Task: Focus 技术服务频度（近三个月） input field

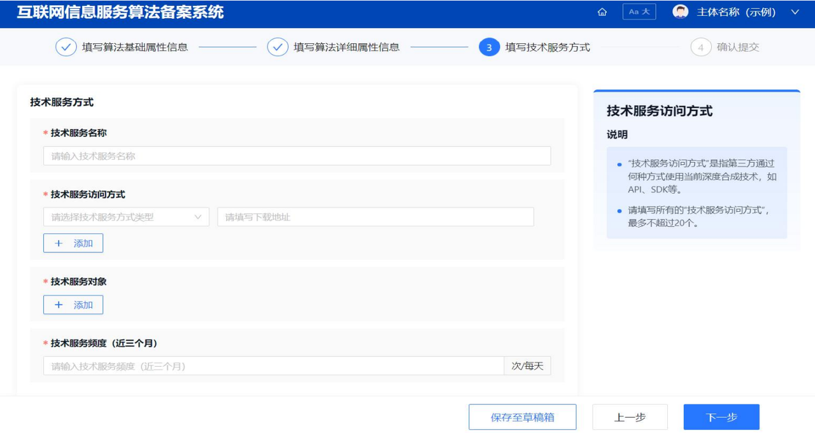Action: [x=274, y=366]
